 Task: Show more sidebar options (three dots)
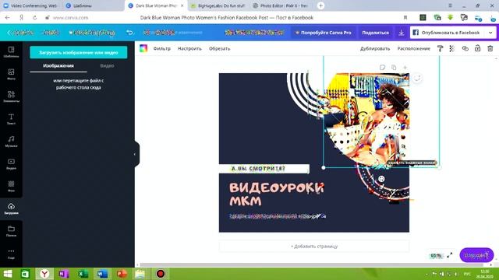pos(11,254)
